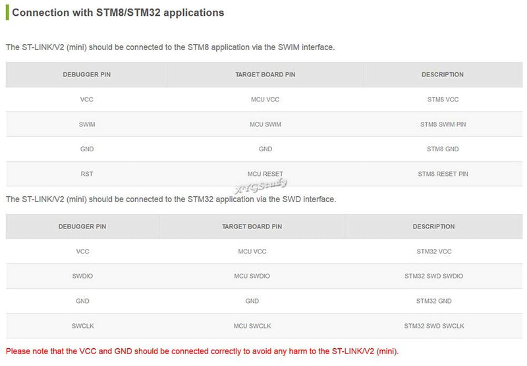This screenshot has height=366, width=527.
Task: Select the STM8 SWIM PIN description cell
Action: 443,124
